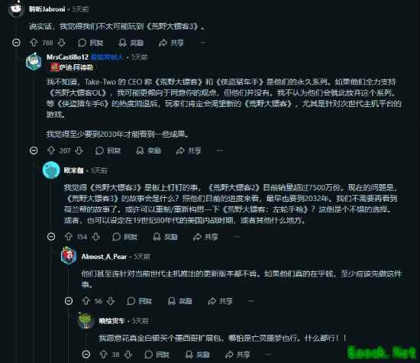
Task: Open Almost_A_Pear user profile
Action: (104, 257)
